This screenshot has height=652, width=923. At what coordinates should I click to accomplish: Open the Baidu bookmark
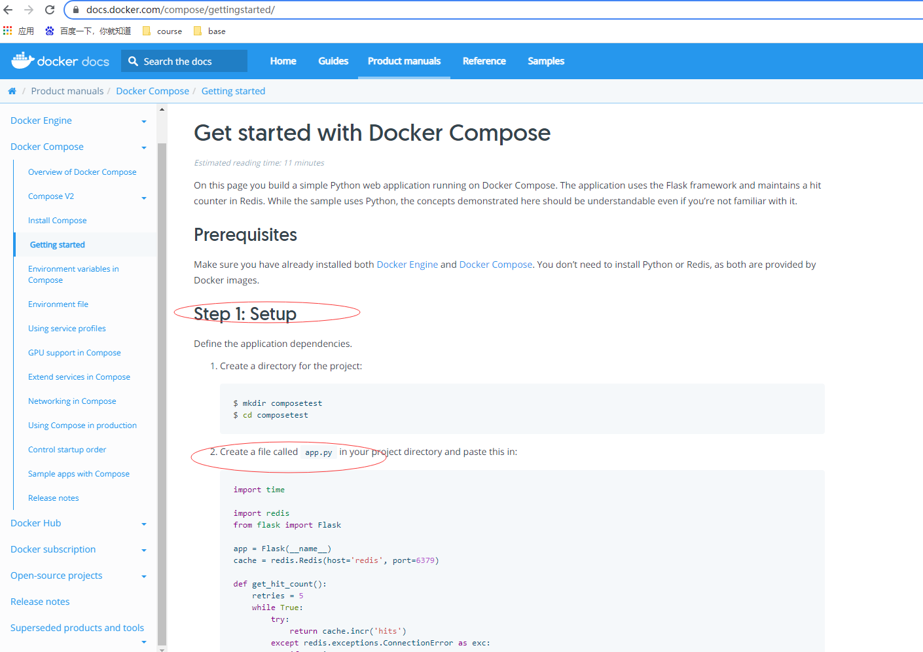pos(88,31)
